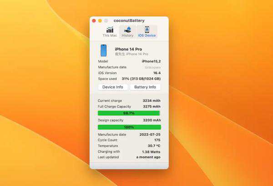The width and height of the screenshot is (273, 186).
Task: Select the iOS Device tab icon
Action: pos(147,30)
